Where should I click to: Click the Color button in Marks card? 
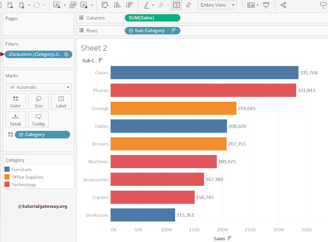point(15,101)
